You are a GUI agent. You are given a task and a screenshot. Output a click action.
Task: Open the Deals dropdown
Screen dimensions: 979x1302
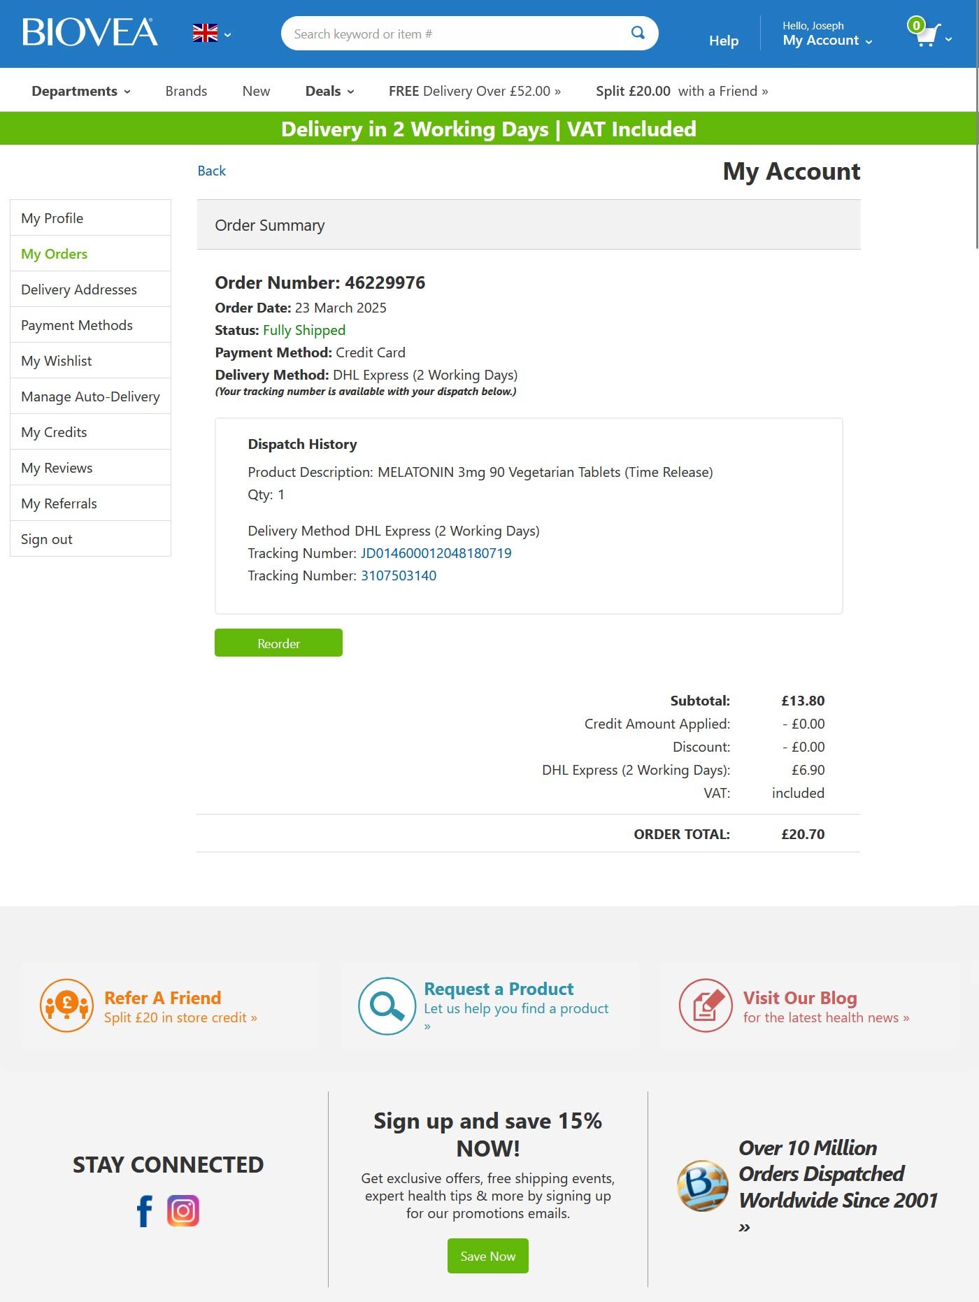click(328, 90)
